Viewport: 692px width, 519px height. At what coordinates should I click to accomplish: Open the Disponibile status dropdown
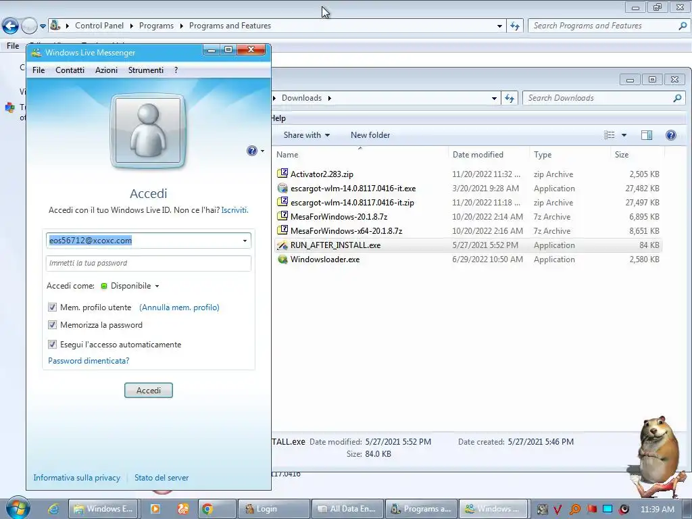(157, 286)
